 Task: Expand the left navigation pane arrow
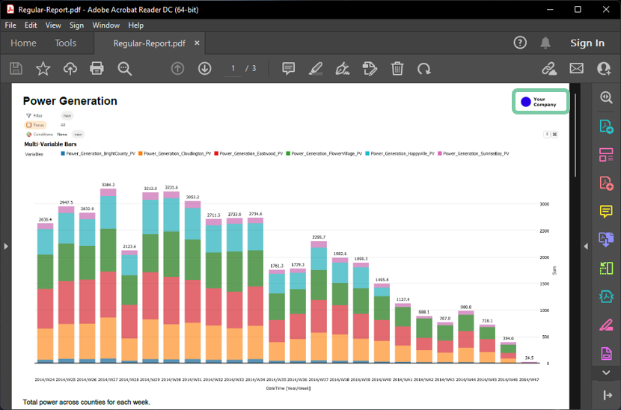pyautogui.click(x=5, y=245)
